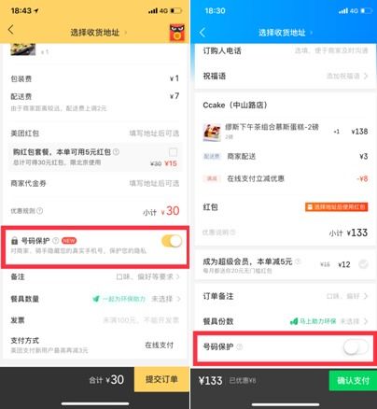Tap info icon next to 购红包套餐
Screen dimensions: 377x409
coord(116,152)
